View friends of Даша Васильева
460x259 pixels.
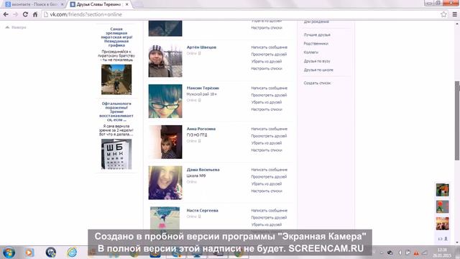tap(269, 177)
